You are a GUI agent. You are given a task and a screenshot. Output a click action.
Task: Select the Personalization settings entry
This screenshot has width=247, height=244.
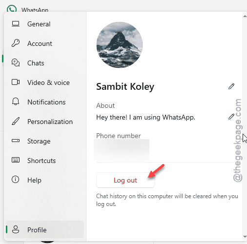pyautogui.click(x=45, y=122)
